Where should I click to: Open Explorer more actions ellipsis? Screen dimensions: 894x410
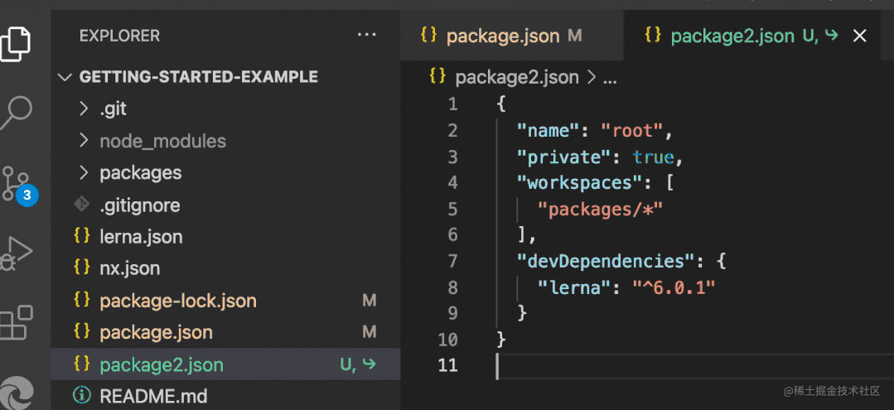[366, 36]
